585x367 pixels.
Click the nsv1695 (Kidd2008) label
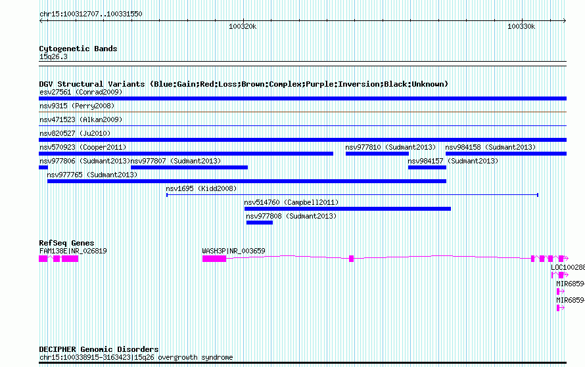click(202, 188)
